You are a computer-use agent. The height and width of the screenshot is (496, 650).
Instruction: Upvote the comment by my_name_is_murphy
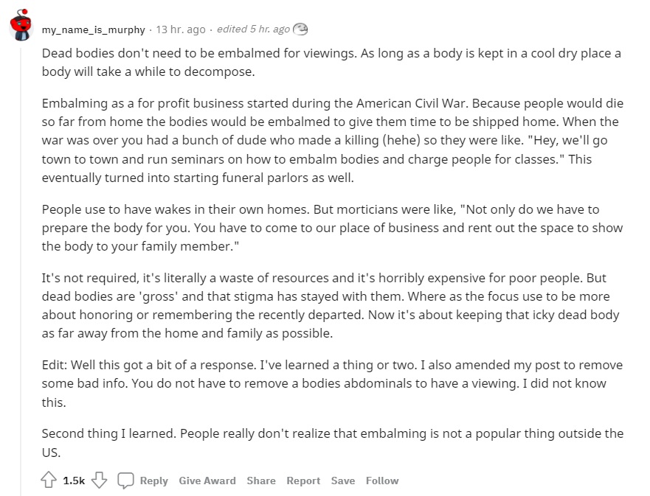pyautogui.click(x=49, y=481)
